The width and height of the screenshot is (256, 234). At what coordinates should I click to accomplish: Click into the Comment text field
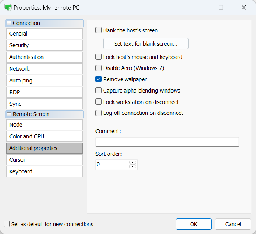click(x=167, y=142)
